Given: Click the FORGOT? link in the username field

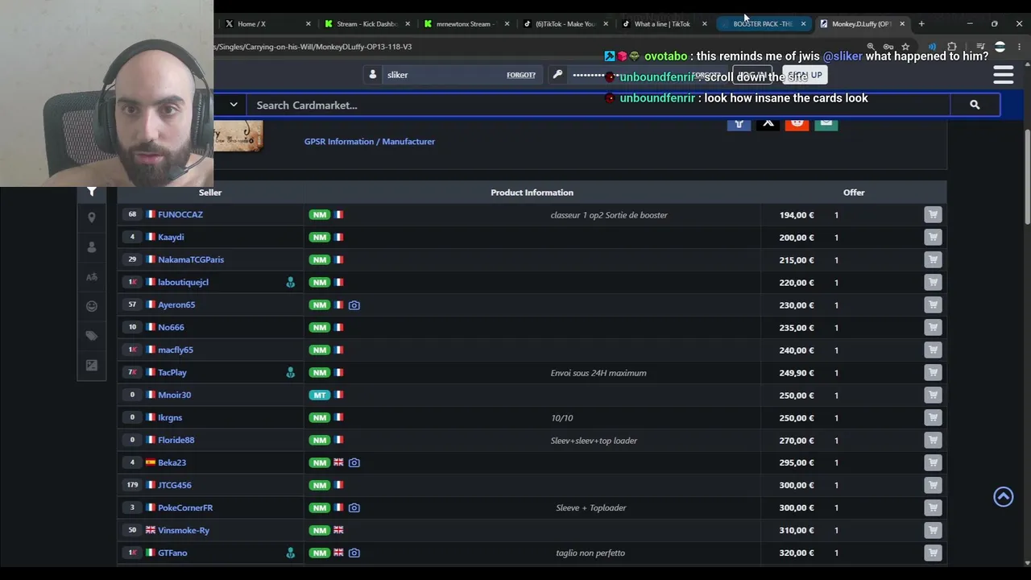Looking at the screenshot, I should pyautogui.click(x=521, y=75).
